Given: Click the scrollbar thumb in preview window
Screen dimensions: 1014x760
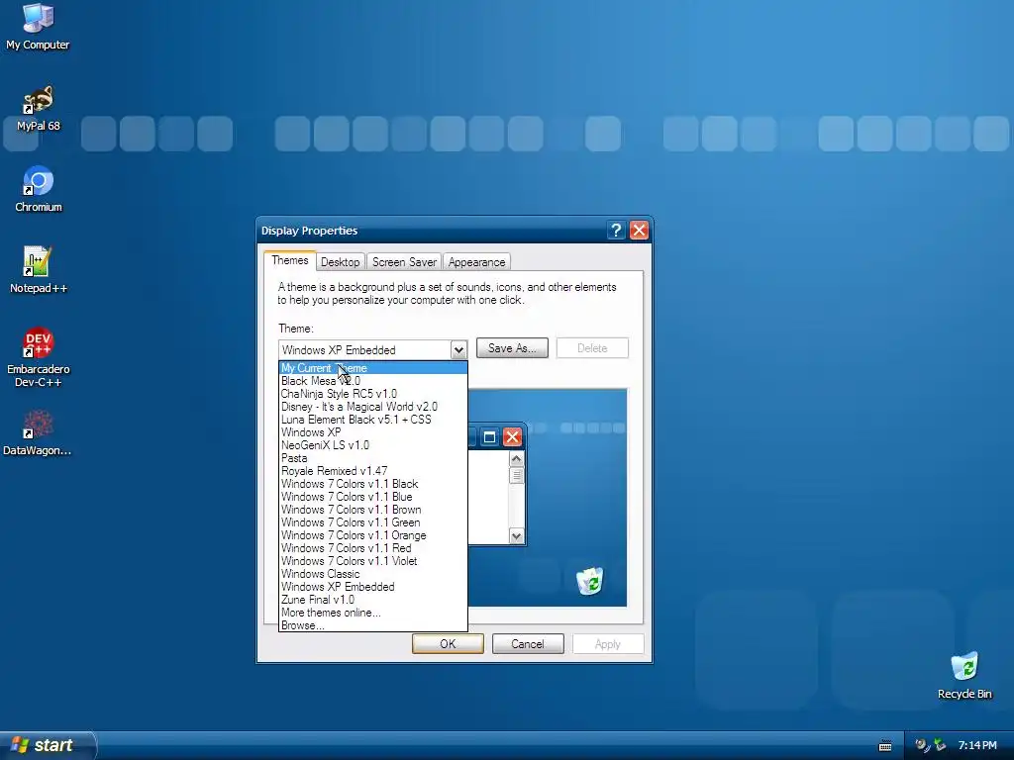Looking at the screenshot, I should tap(516, 476).
